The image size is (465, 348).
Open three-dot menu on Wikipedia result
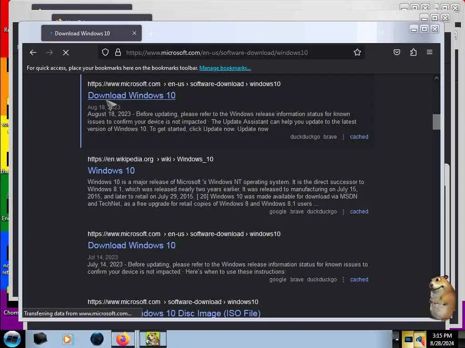coord(343,212)
